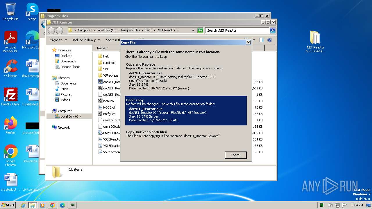Click the Search .NET Reactor field
This screenshot has height=209, width=372.
[x=237, y=30]
